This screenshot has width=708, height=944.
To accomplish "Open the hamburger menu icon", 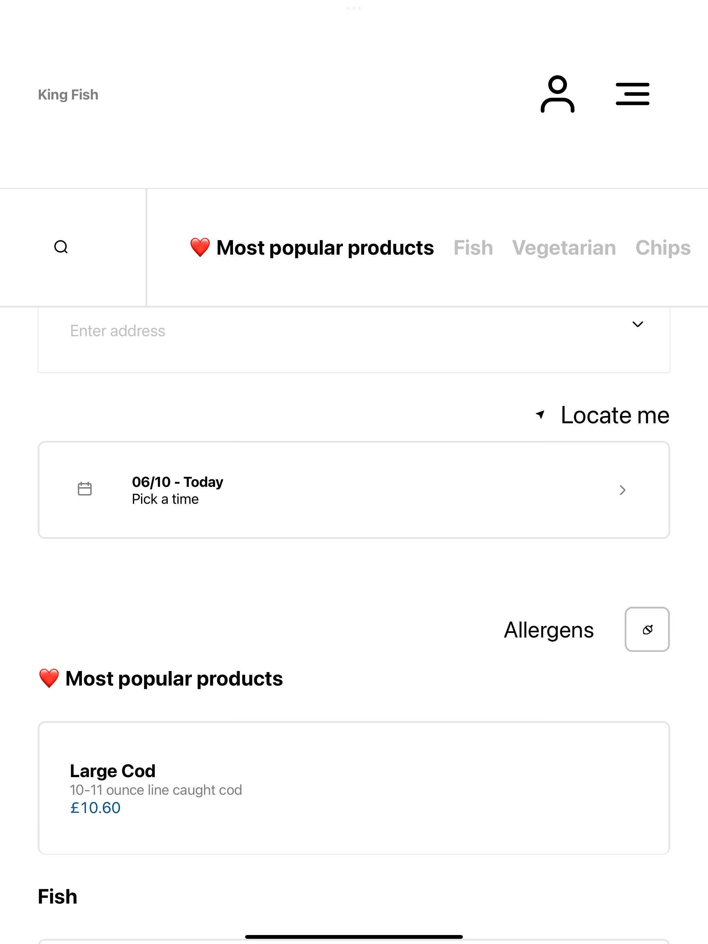I will click(632, 94).
